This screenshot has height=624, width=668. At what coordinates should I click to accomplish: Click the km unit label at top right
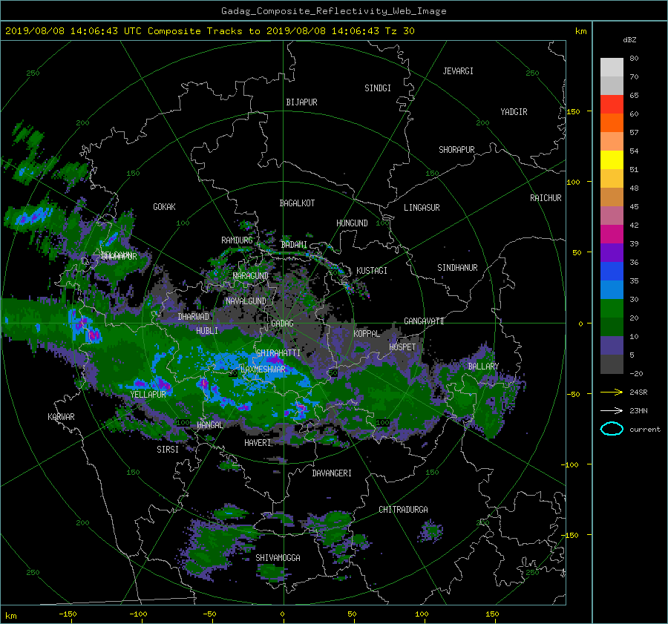[580, 31]
